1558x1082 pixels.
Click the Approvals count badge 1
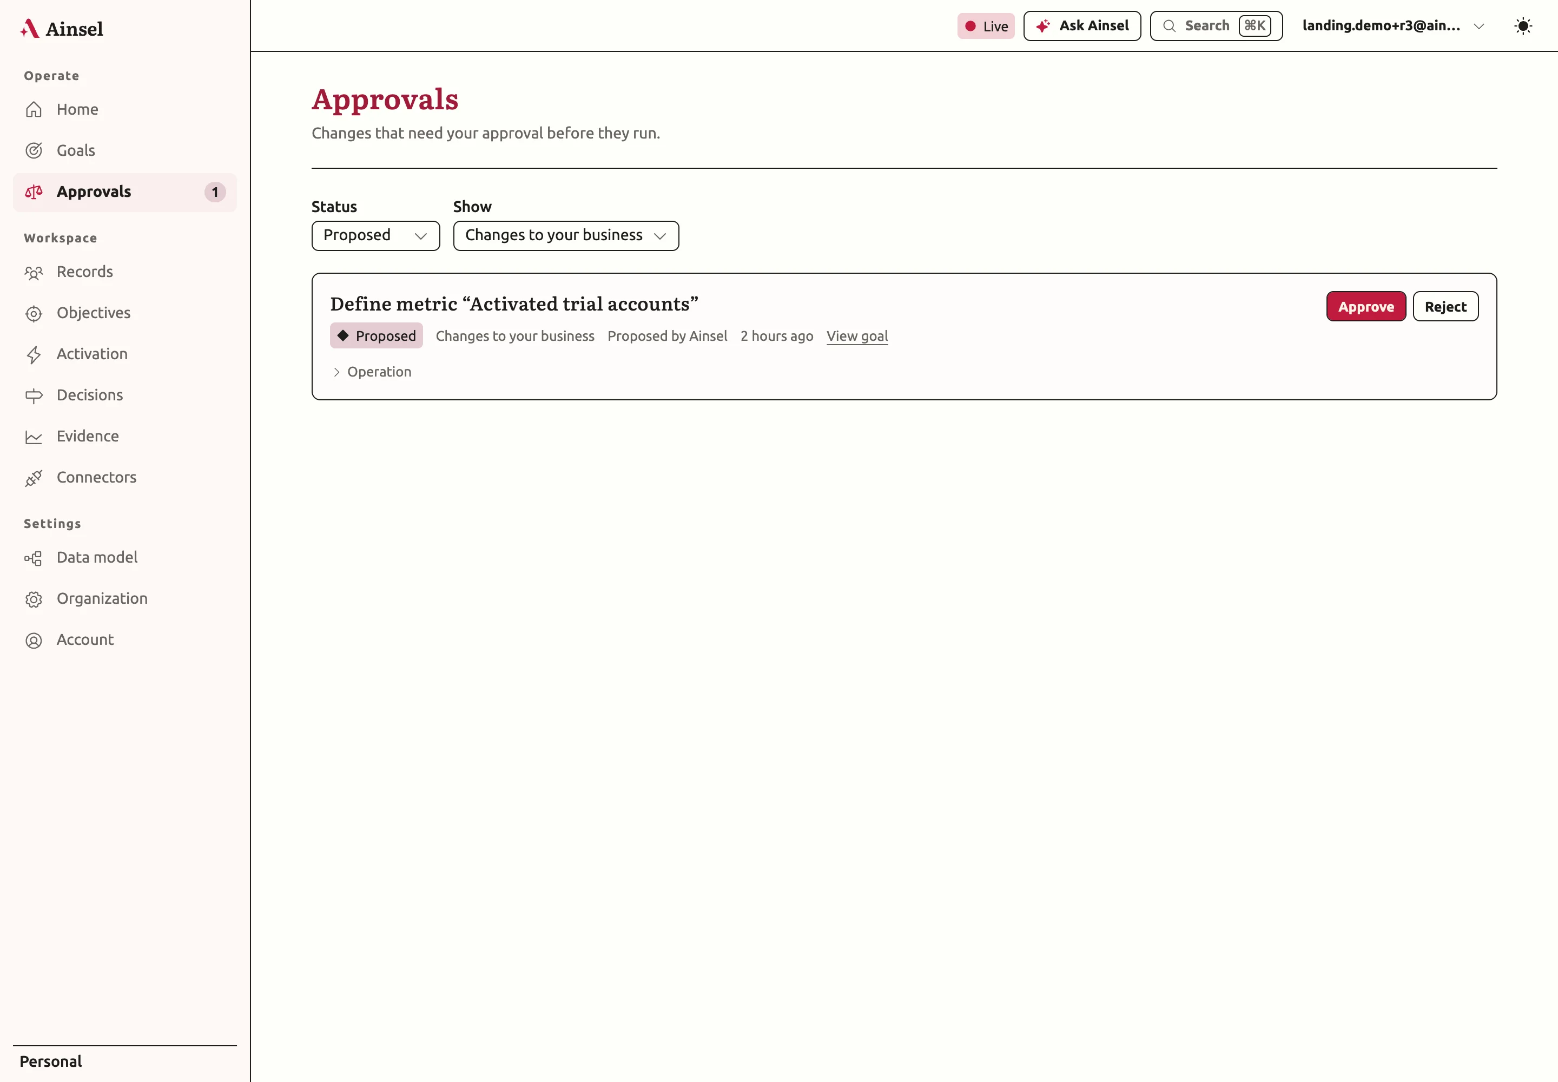(x=215, y=192)
